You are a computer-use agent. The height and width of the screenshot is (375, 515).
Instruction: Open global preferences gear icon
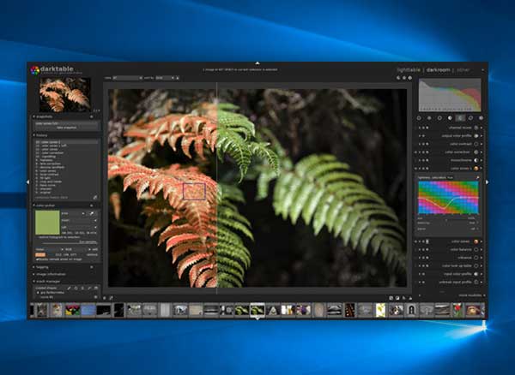[410, 78]
